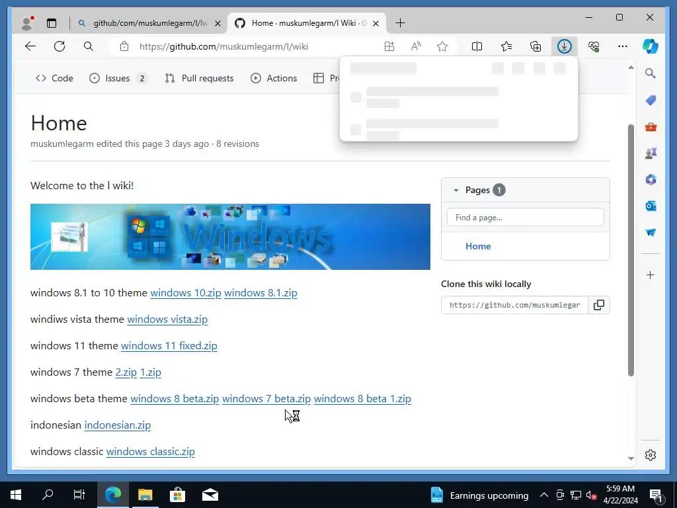Go back with the back arrow
The height and width of the screenshot is (508, 677).
click(30, 46)
